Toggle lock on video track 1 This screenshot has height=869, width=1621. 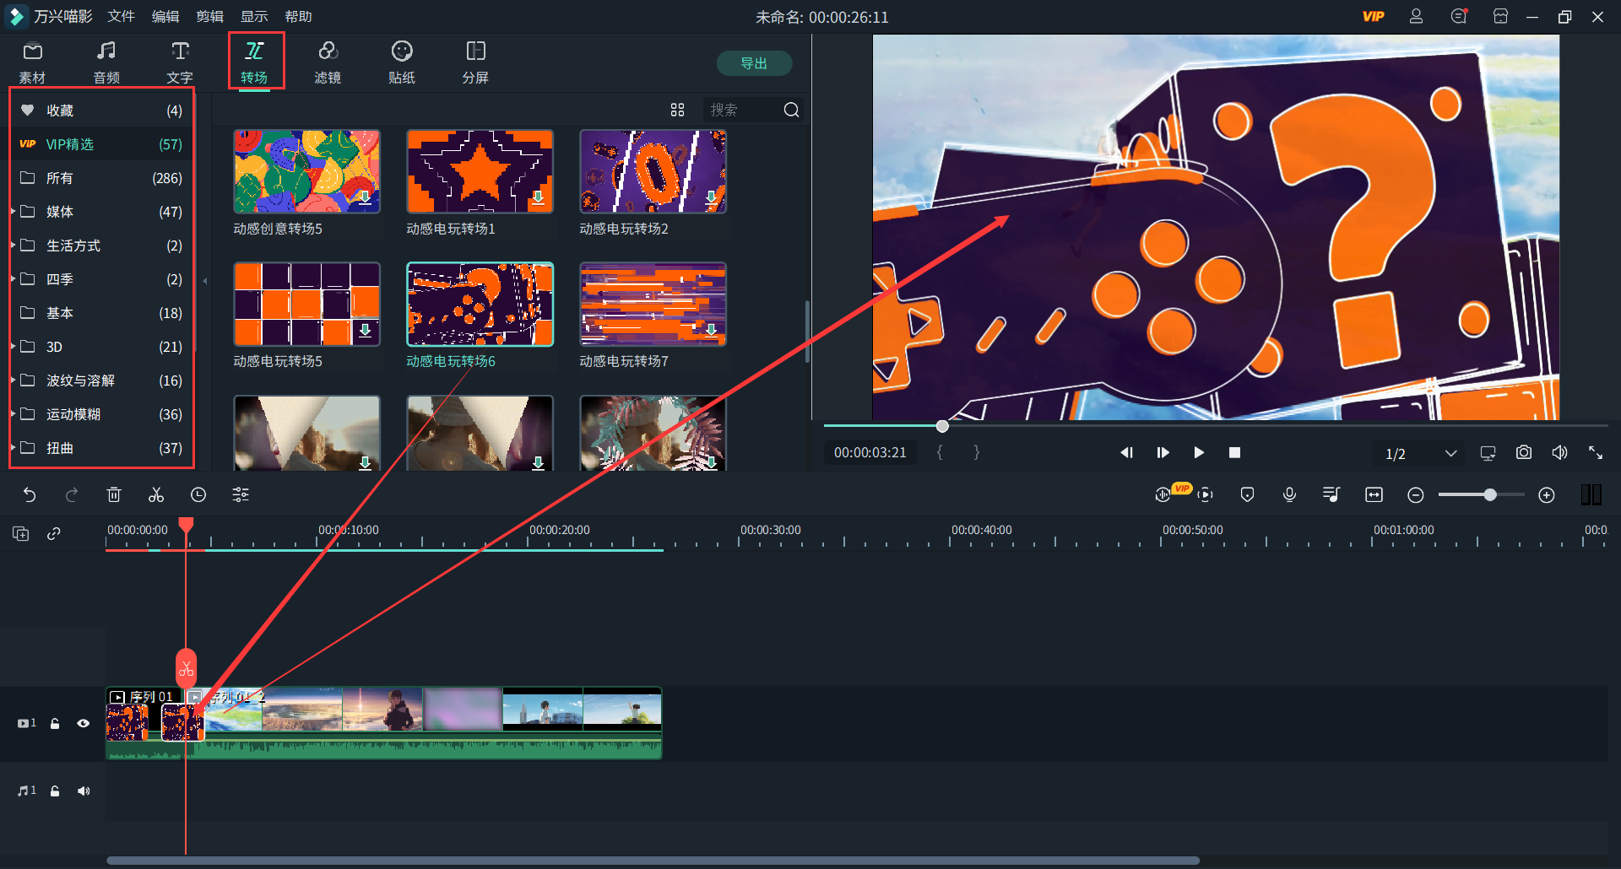pyautogui.click(x=55, y=723)
